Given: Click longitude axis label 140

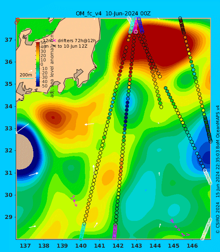Looking at the screenshot, I should (81, 246).
